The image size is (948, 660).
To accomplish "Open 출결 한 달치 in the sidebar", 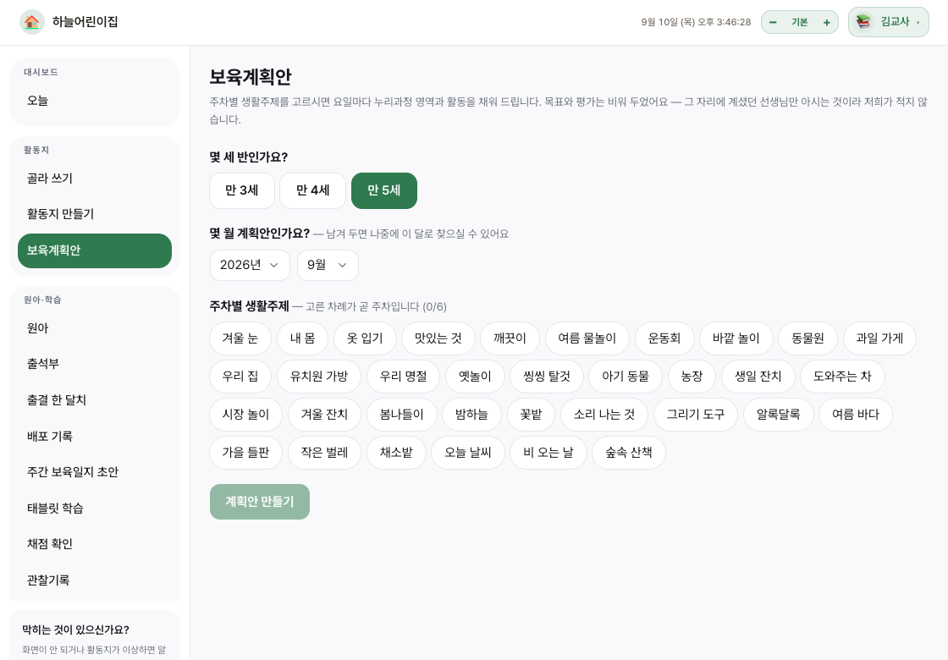I will [x=95, y=400].
